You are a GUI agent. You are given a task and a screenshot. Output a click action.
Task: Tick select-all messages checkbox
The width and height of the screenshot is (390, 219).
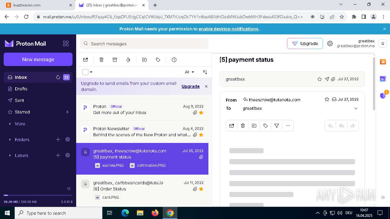[85, 72]
